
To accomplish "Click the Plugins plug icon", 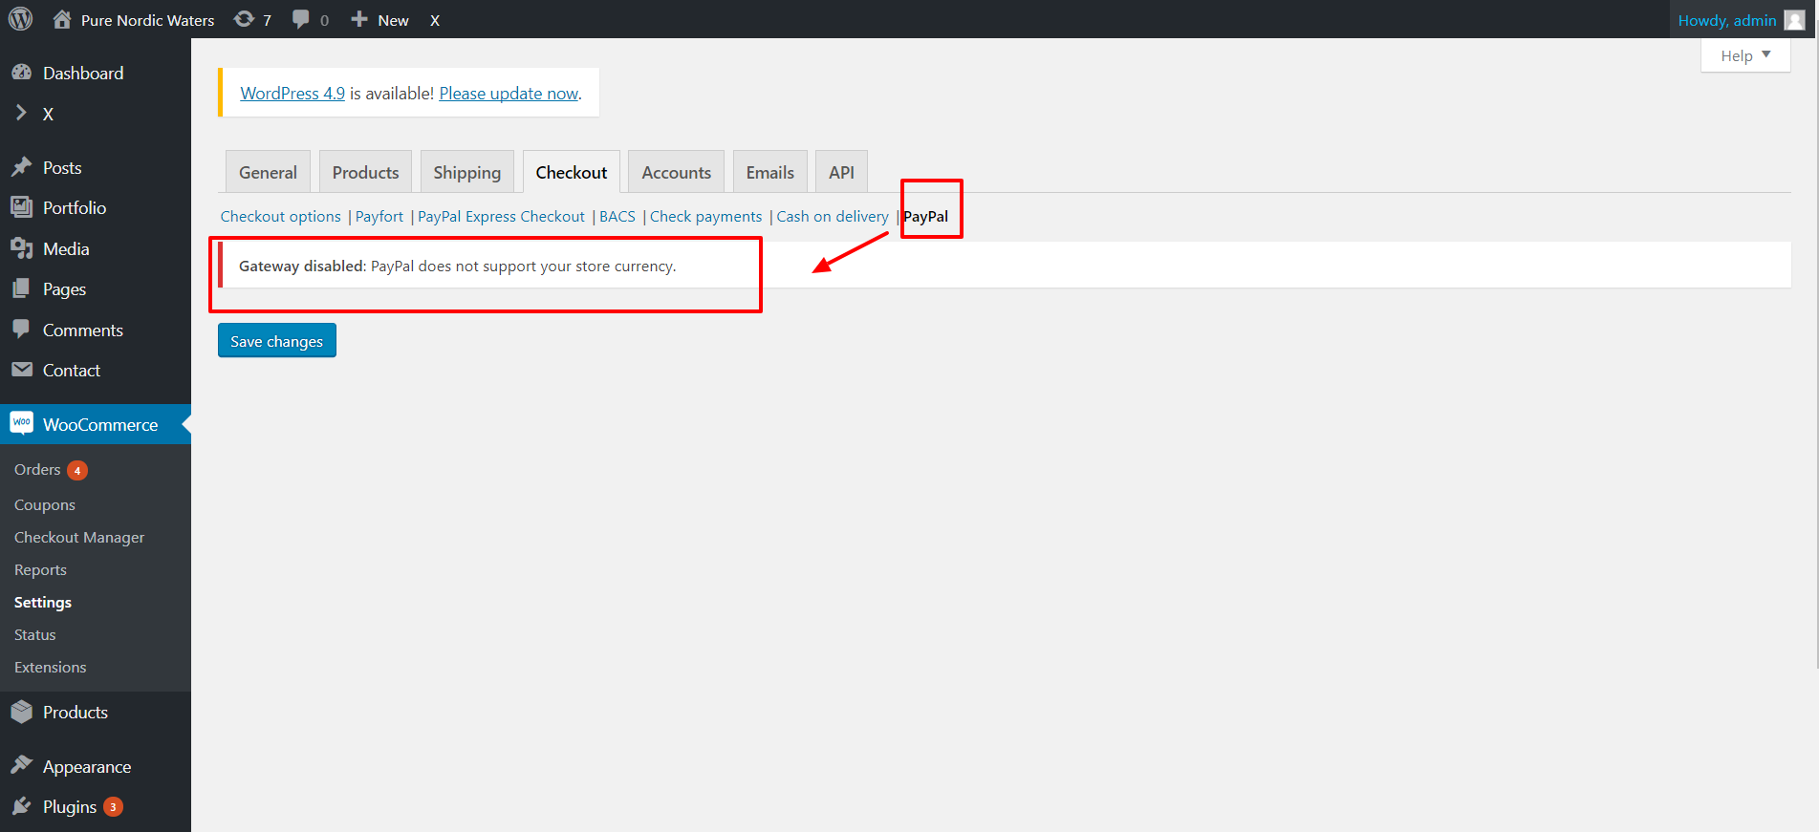I will (21, 806).
